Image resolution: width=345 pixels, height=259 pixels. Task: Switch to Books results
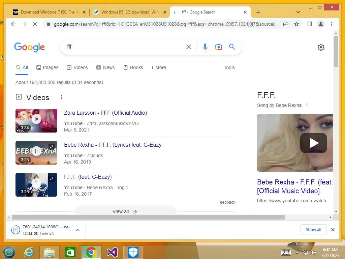point(133,67)
